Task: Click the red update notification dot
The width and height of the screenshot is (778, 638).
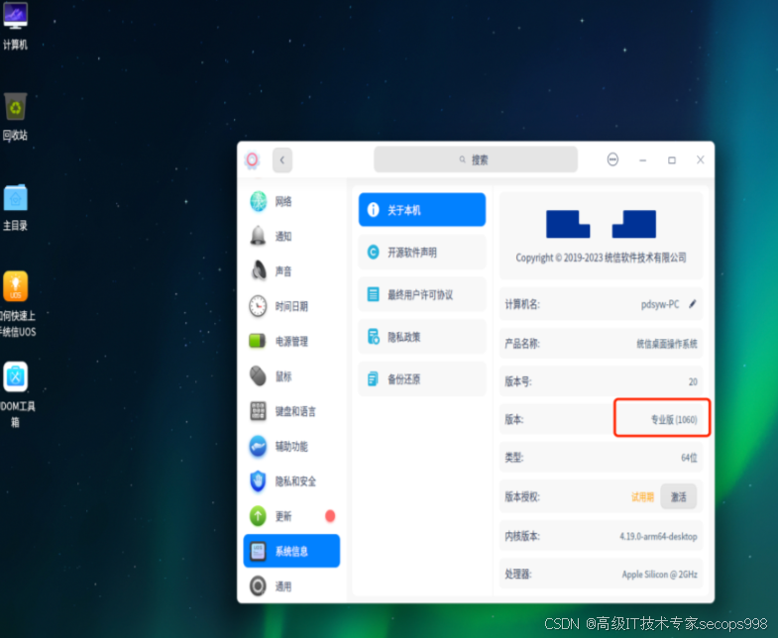Action: pos(330,516)
